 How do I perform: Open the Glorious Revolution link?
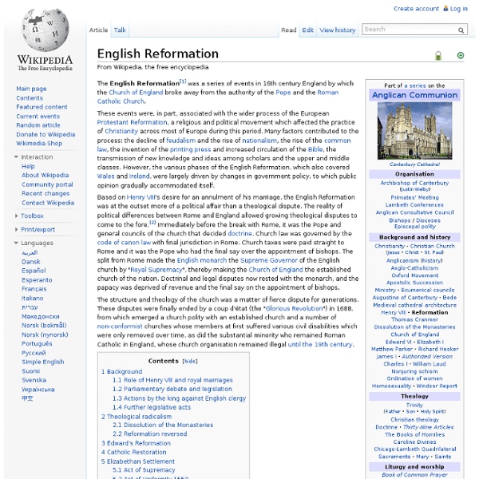[x=294, y=308]
